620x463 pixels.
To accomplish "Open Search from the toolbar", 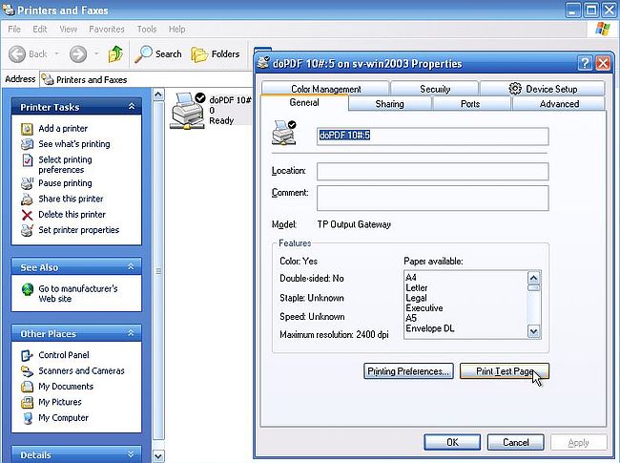I will (158, 54).
